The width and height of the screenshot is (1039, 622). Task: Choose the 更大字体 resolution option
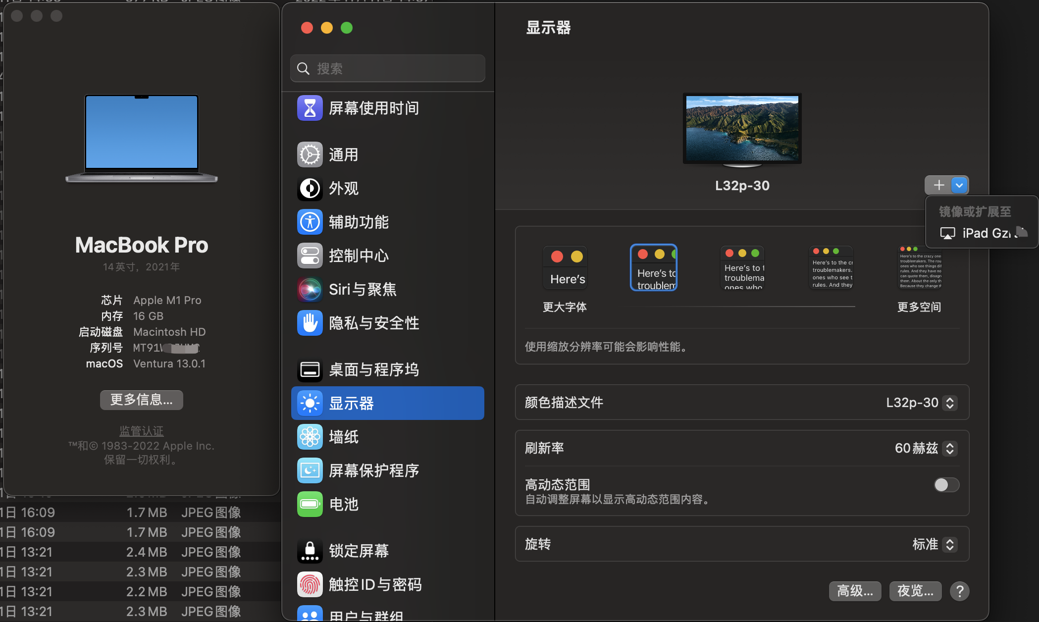(x=565, y=268)
